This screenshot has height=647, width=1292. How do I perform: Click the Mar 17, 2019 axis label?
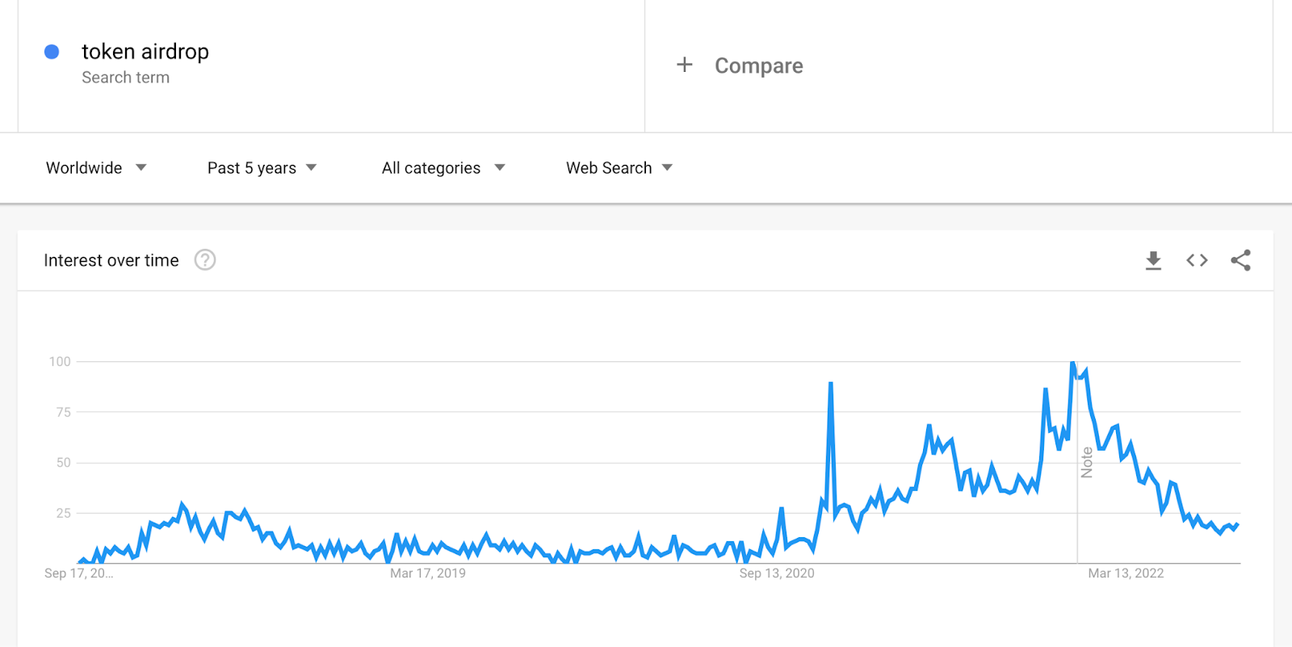[428, 573]
